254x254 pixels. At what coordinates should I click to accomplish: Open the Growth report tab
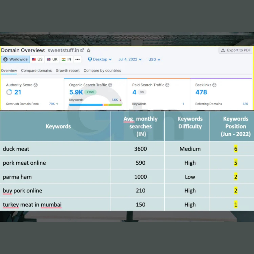pos(68,71)
